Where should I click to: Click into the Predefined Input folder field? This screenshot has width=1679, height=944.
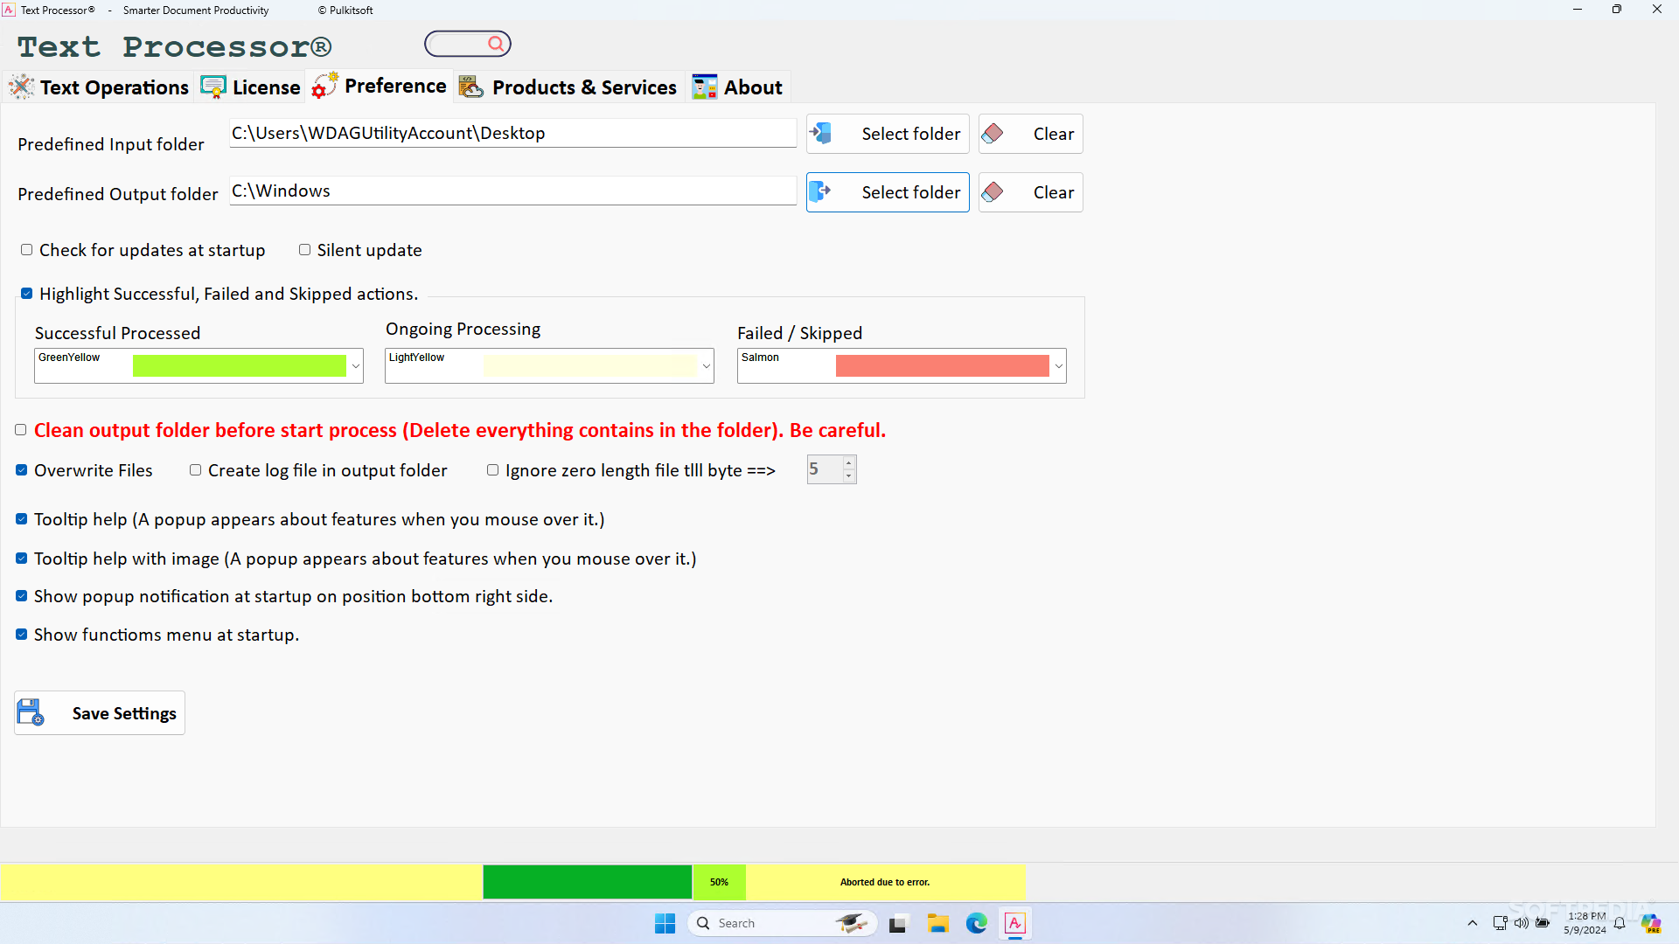point(512,133)
